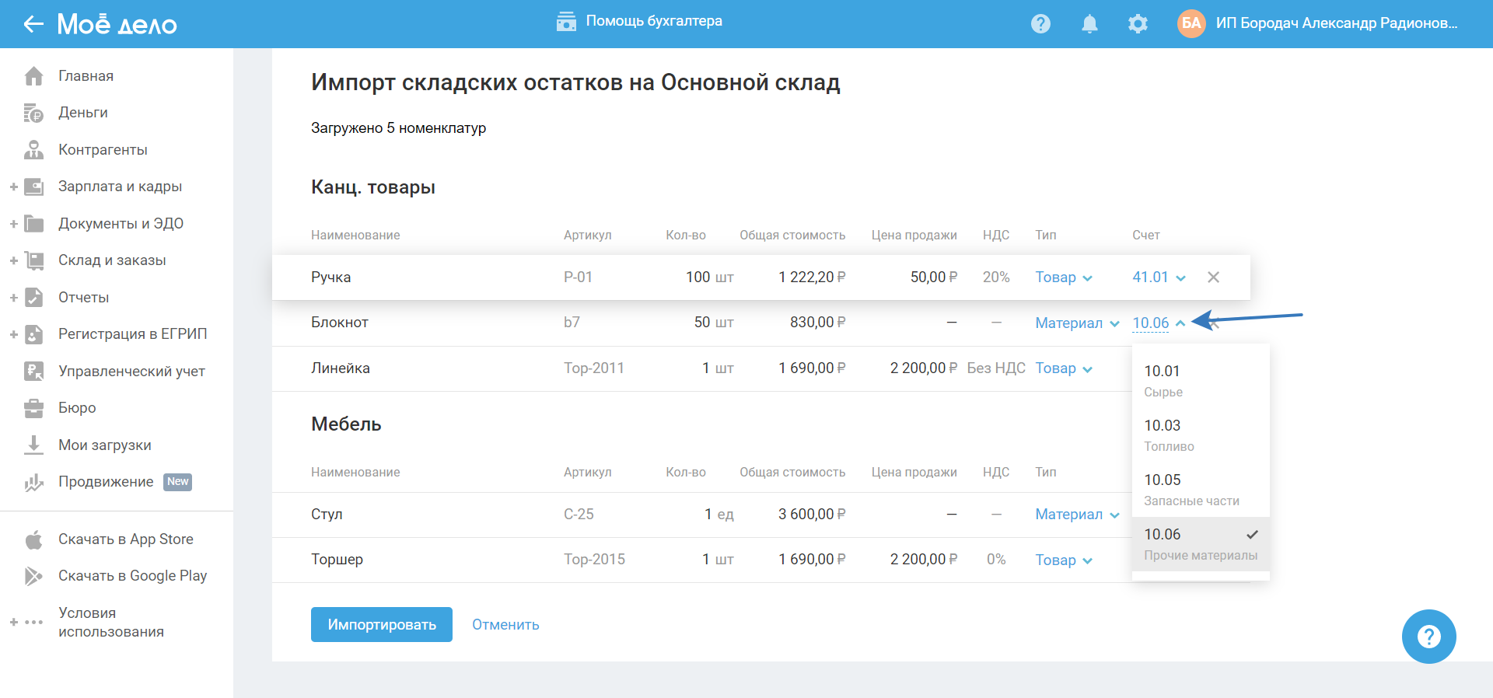Image resolution: width=1493 pixels, height=698 pixels.
Task: Click the help question mark in header
Action: (1040, 24)
